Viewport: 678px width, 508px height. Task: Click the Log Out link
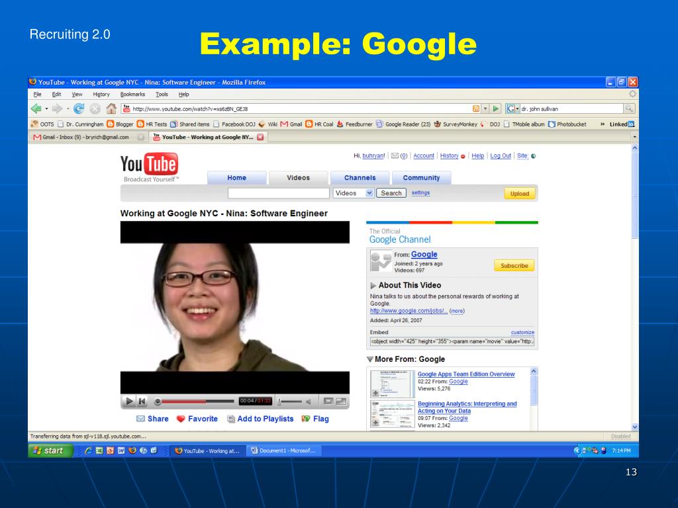[501, 156]
